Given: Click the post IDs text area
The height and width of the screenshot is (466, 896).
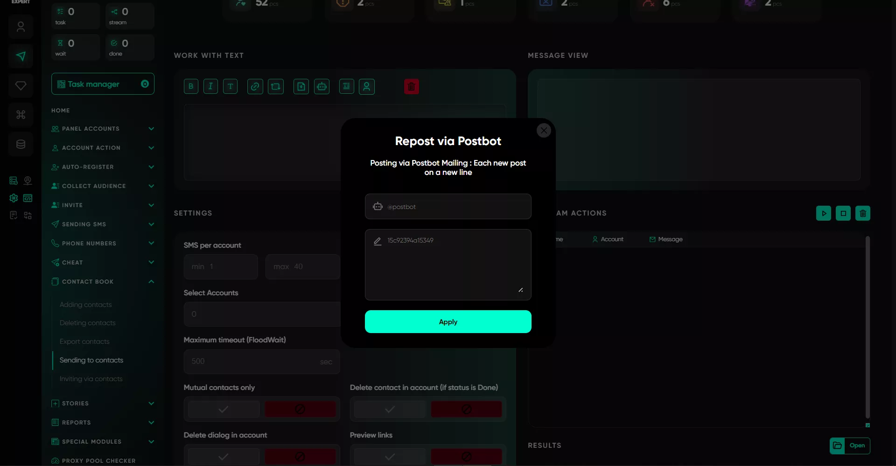Looking at the screenshot, I should click(448, 264).
